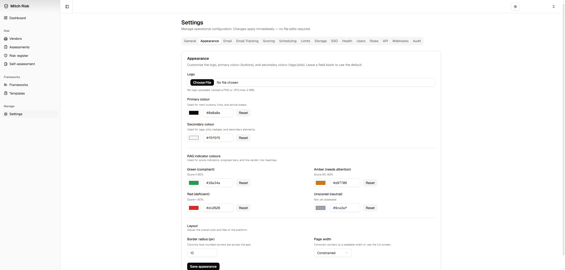Click the #0a0a0a primary hex field
565x270 pixels.
tap(218, 113)
